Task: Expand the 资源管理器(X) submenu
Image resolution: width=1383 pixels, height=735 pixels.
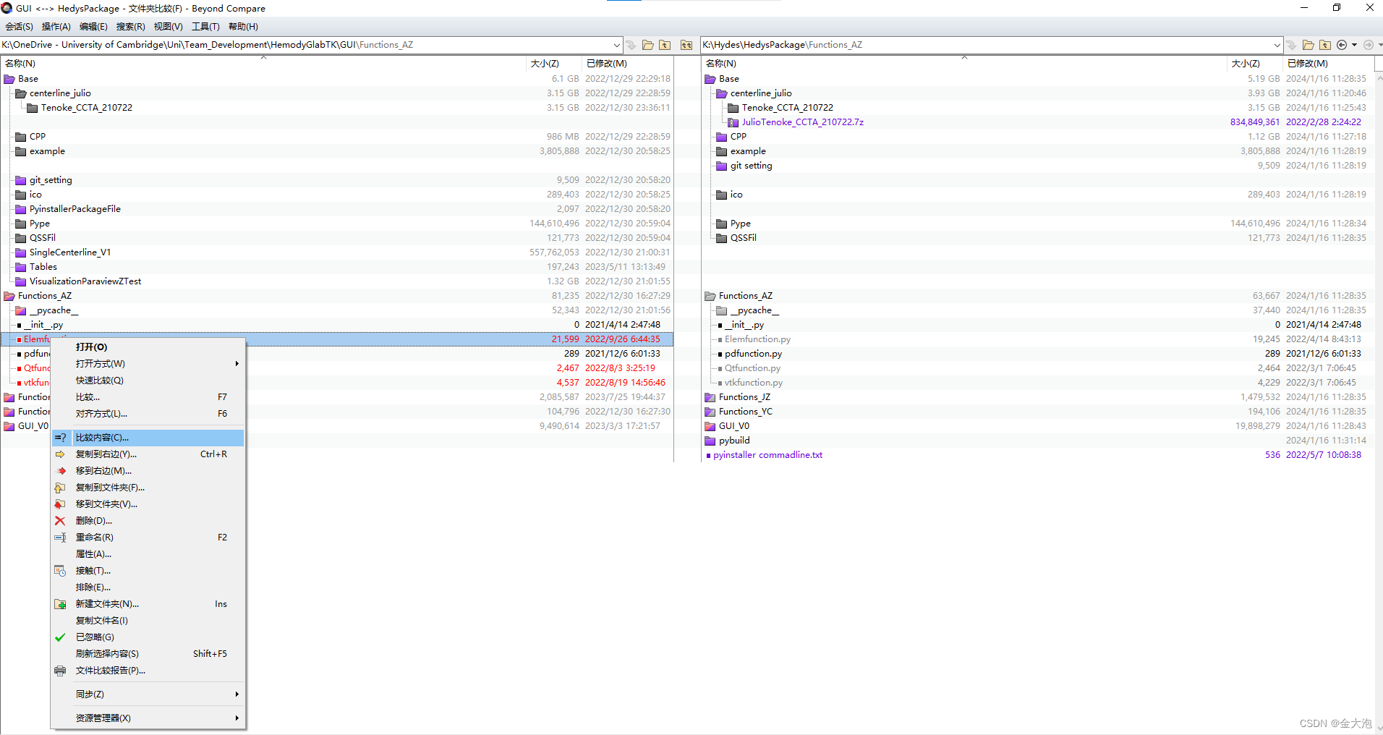Action: [148, 718]
